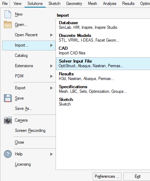Switch to the Geometry ribbon tab
Screen dimensions: 150x181
click(74, 4)
